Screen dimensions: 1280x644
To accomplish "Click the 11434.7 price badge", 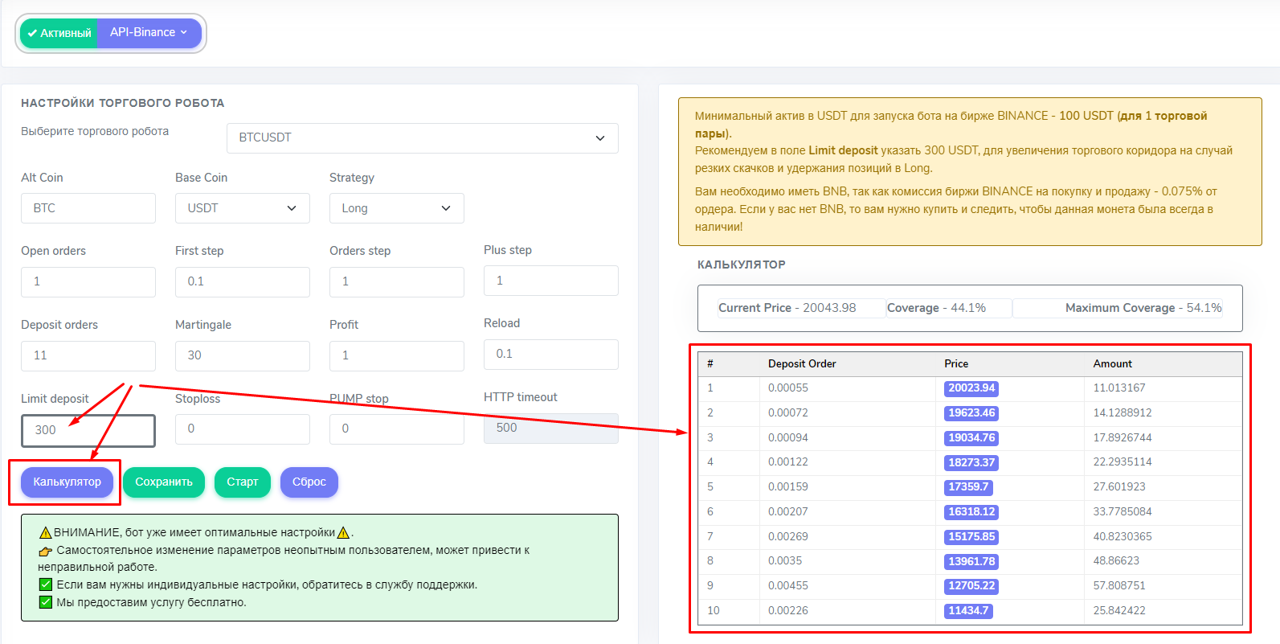I will pos(967,611).
